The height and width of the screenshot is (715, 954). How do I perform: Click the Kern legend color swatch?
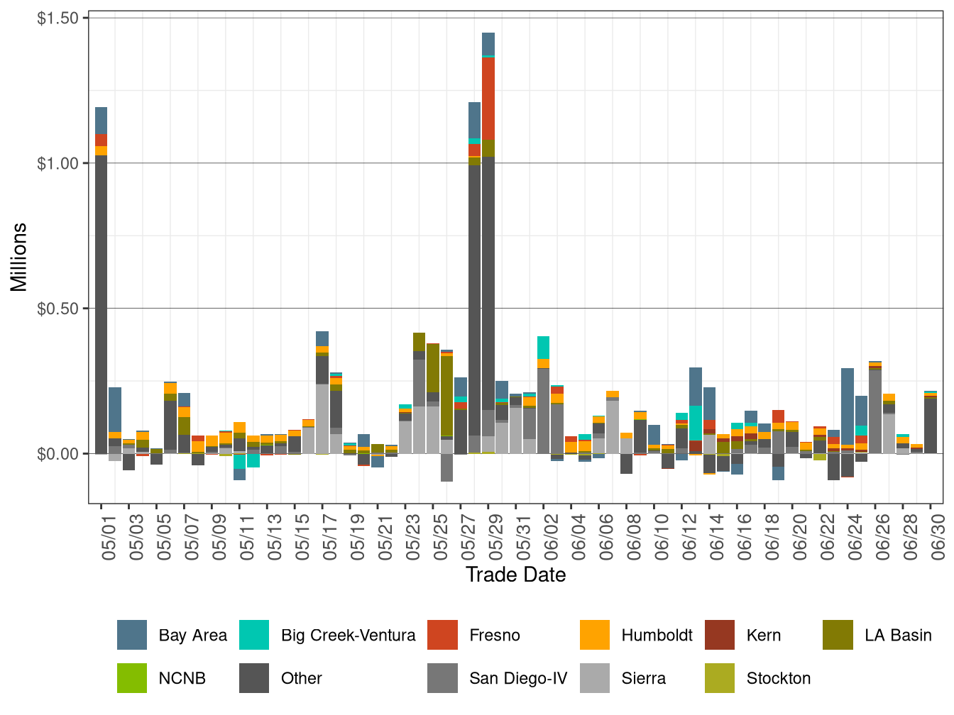point(720,635)
